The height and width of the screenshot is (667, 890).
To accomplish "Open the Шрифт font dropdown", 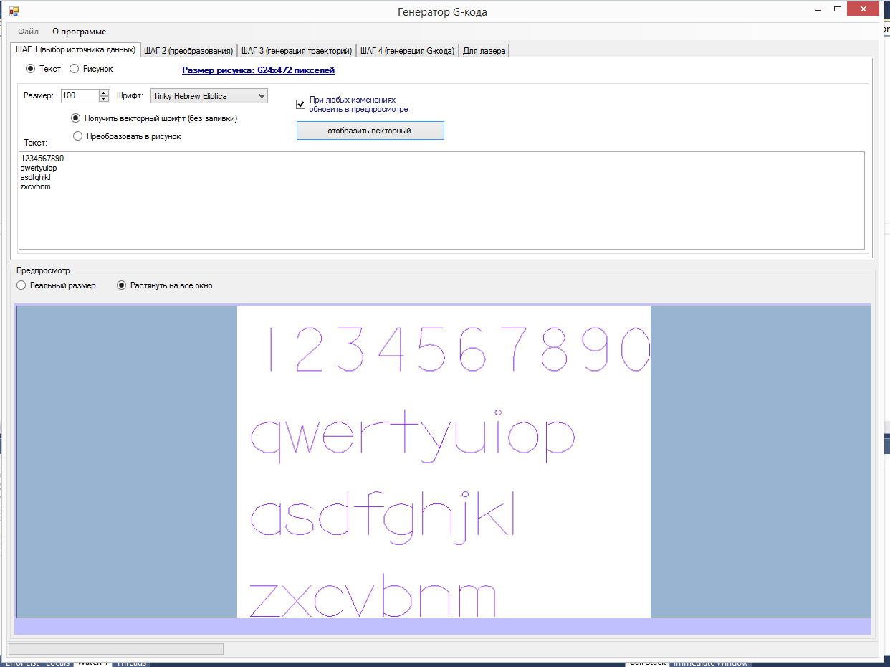I will pos(209,96).
